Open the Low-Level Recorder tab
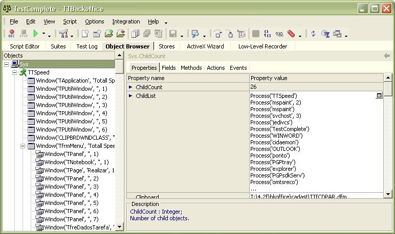Image resolution: width=395 pixels, height=234 pixels. pyautogui.click(x=263, y=46)
